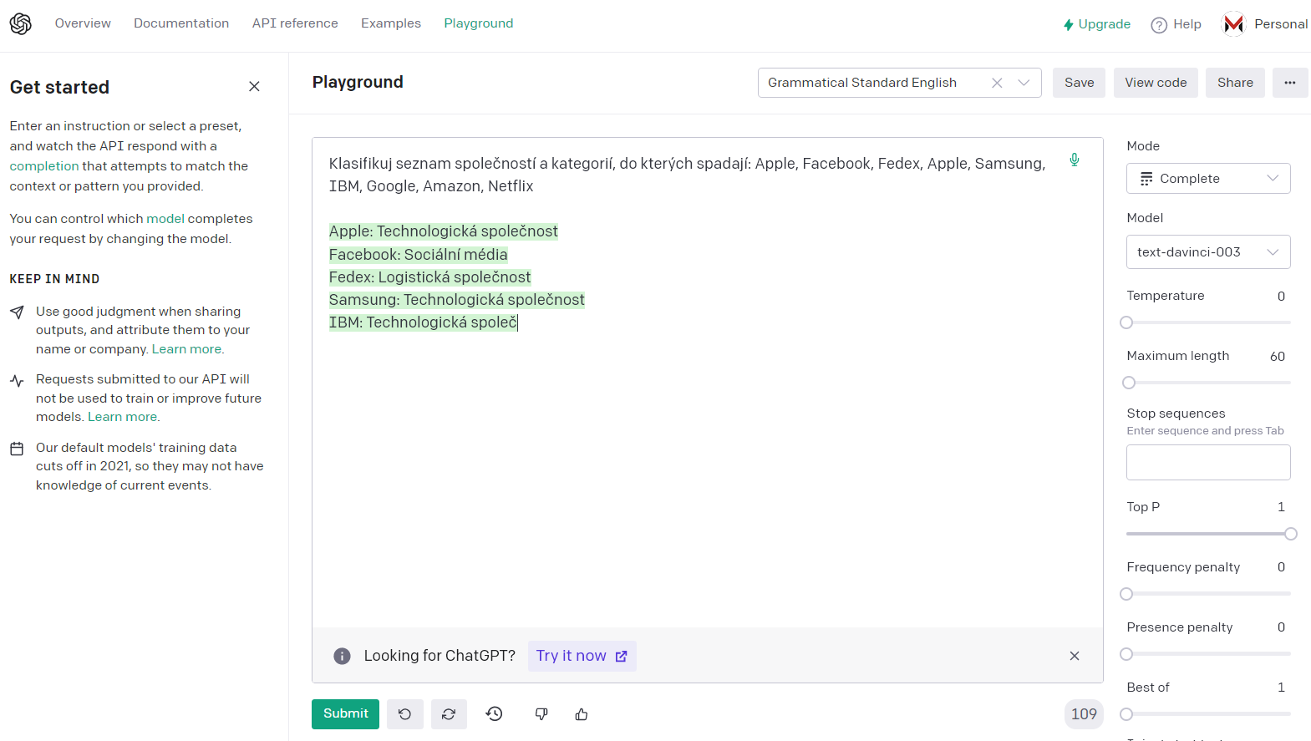Open Help via question mark icon

(x=1159, y=25)
